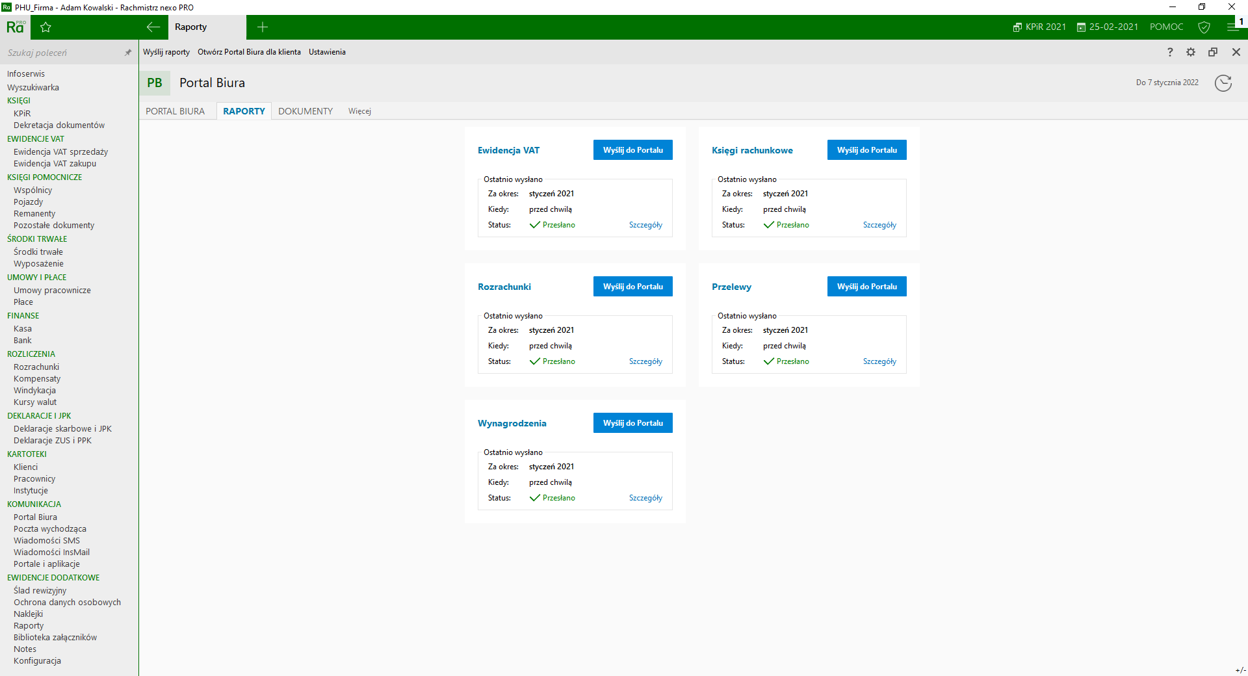Open a new tab with plus icon
This screenshot has height=676, width=1248.
pos(263,27)
